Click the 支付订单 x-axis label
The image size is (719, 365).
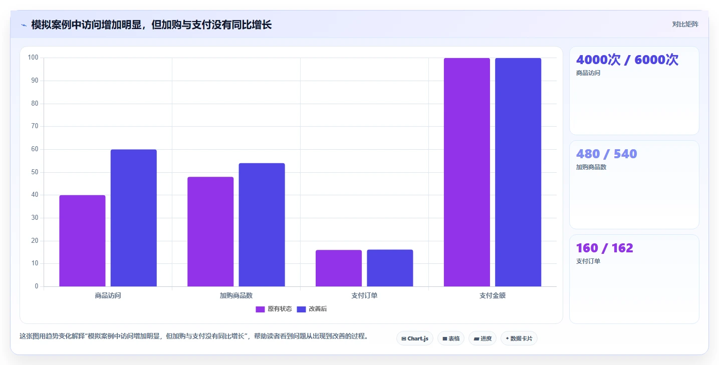click(x=364, y=295)
